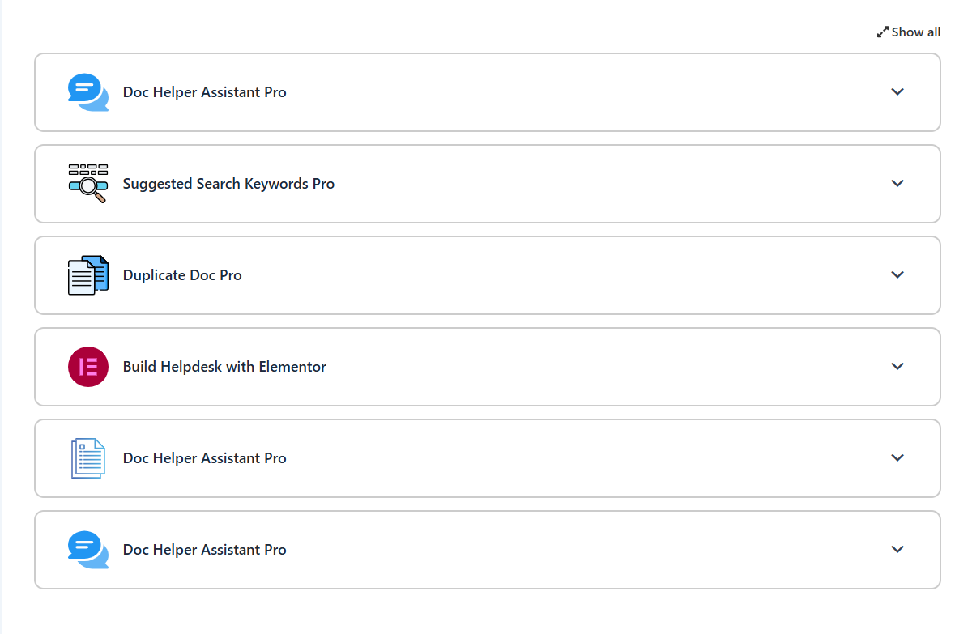
Task: Click the lined document outline icon
Action: (x=87, y=458)
